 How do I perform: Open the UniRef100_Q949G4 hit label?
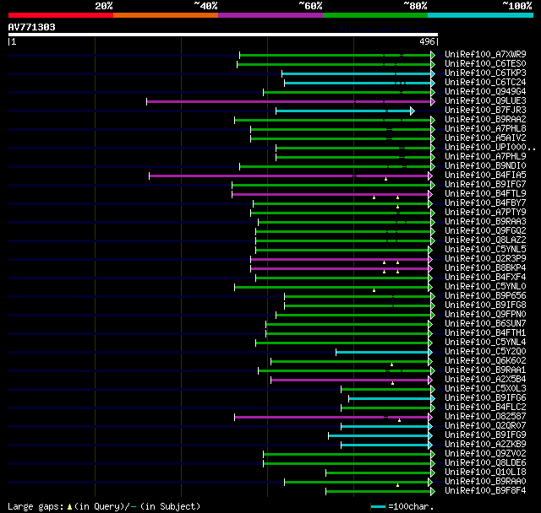point(485,92)
